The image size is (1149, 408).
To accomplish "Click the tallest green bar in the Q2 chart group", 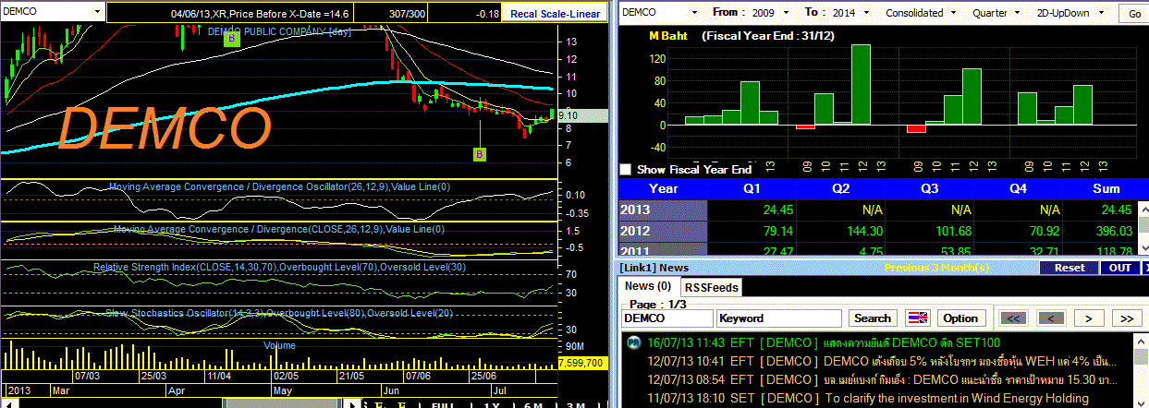I will point(861,85).
